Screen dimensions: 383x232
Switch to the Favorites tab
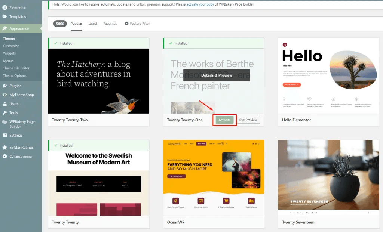click(x=110, y=24)
